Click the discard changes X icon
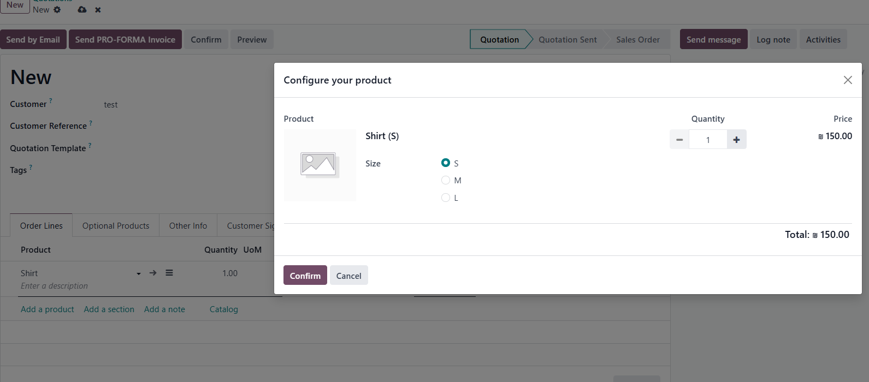This screenshot has width=869, height=382. (98, 10)
